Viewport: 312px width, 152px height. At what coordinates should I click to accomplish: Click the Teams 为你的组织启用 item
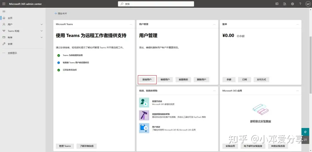point(73,55)
